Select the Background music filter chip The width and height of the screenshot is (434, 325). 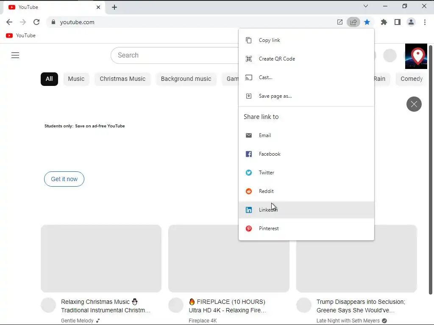[x=186, y=79]
